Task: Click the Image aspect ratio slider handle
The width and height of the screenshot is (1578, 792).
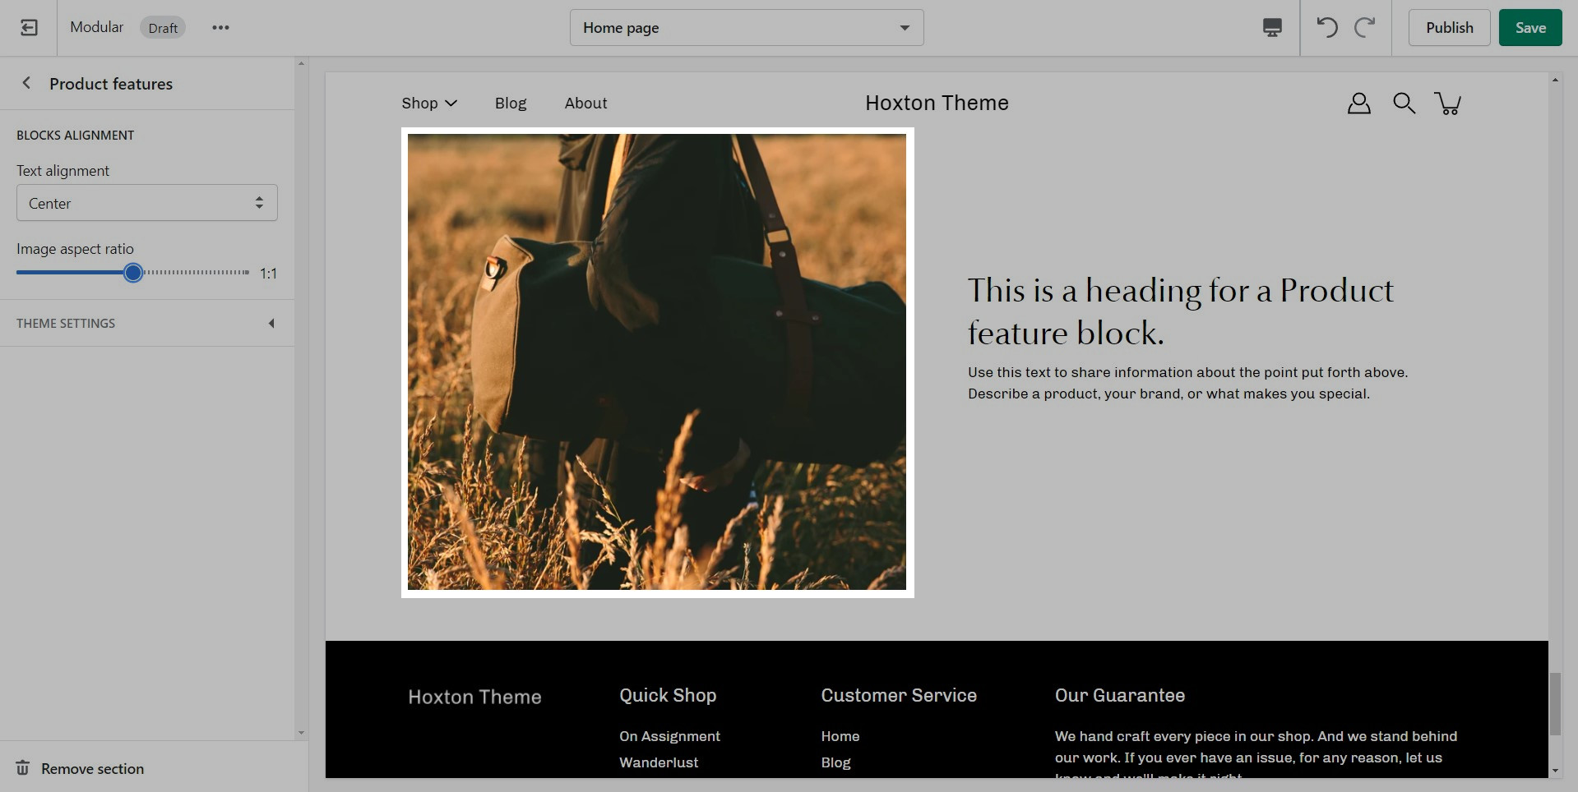Action: (x=133, y=273)
